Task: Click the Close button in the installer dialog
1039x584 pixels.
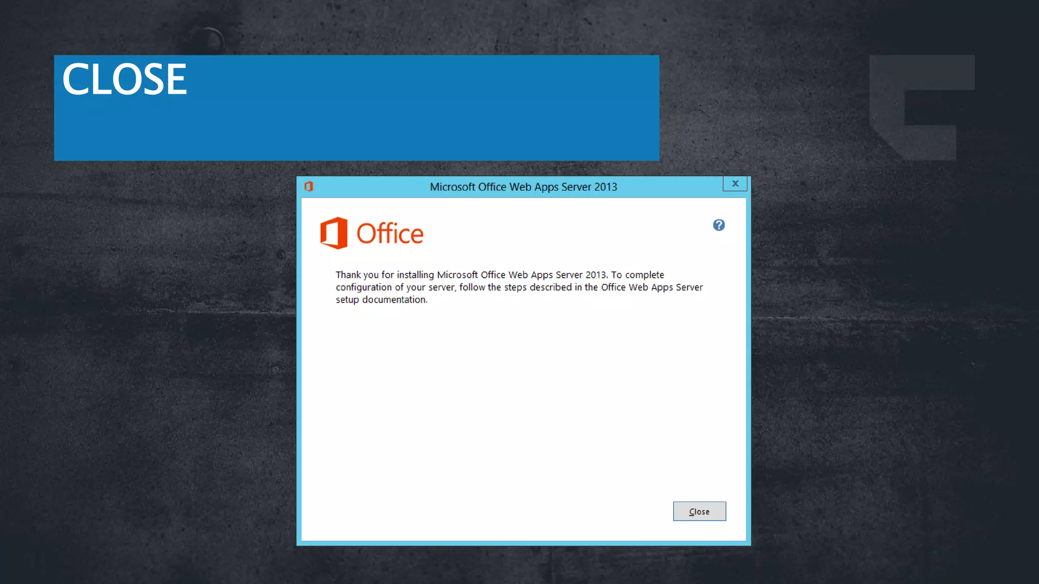Action: (699, 511)
